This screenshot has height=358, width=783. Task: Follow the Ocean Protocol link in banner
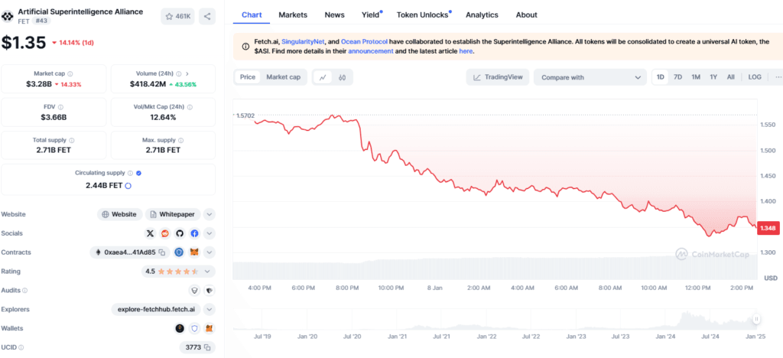pyautogui.click(x=365, y=42)
